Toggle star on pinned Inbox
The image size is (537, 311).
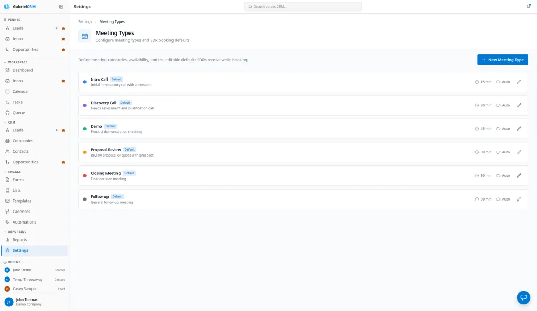[x=63, y=39]
